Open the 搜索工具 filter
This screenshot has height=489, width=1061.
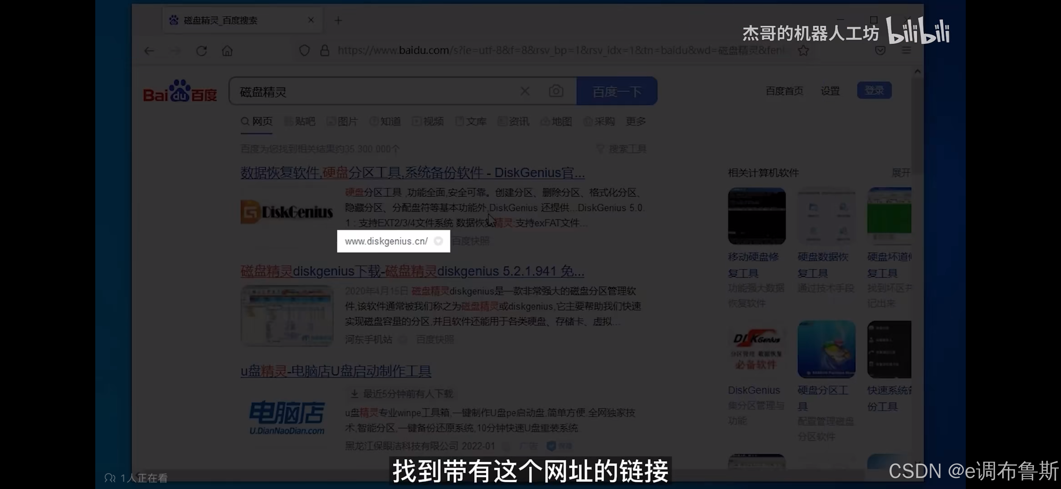tap(622, 149)
